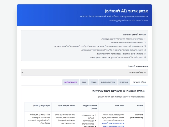Go to the 'סיכום והמלצות' tab

click(x=71, y=82)
